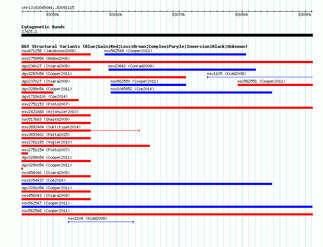Viewport: 323px width, 247px height.
Task: Click dgv3291n54 (Cooper2011) label
Action: (47, 188)
